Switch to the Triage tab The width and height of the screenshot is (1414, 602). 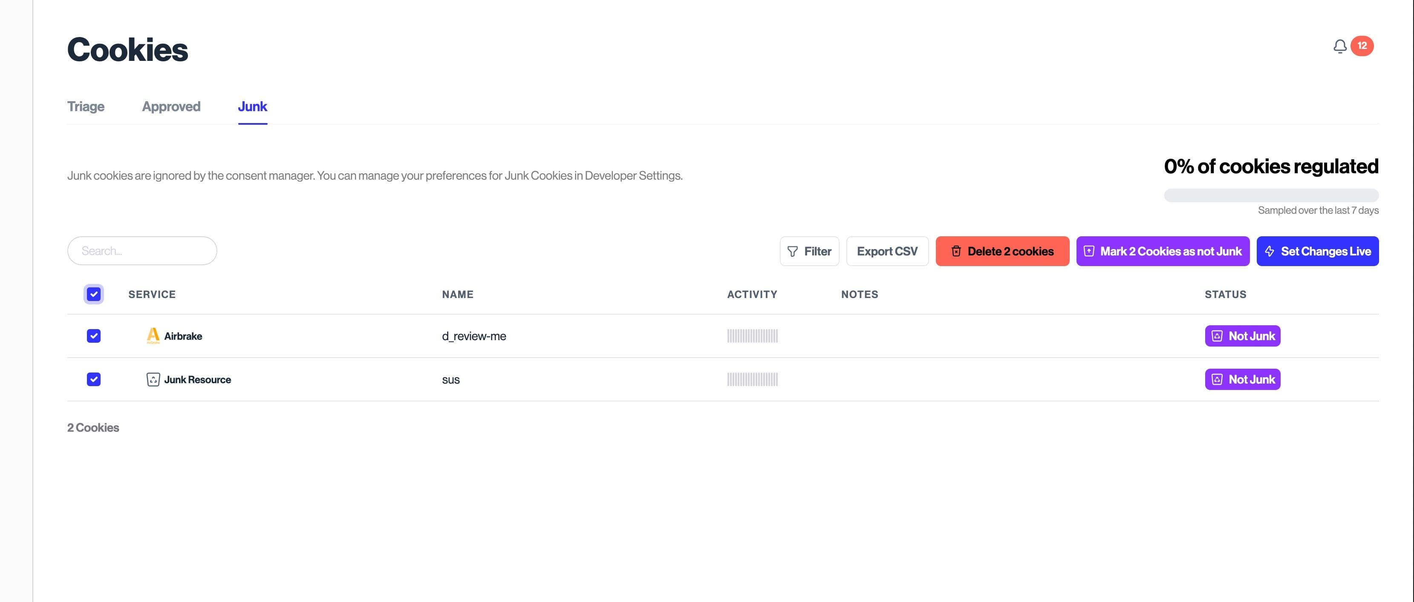pos(86,106)
